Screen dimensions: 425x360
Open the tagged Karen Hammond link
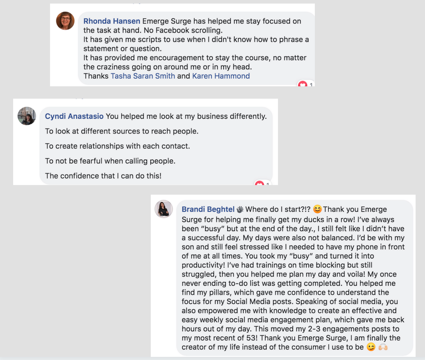tap(221, 76)
